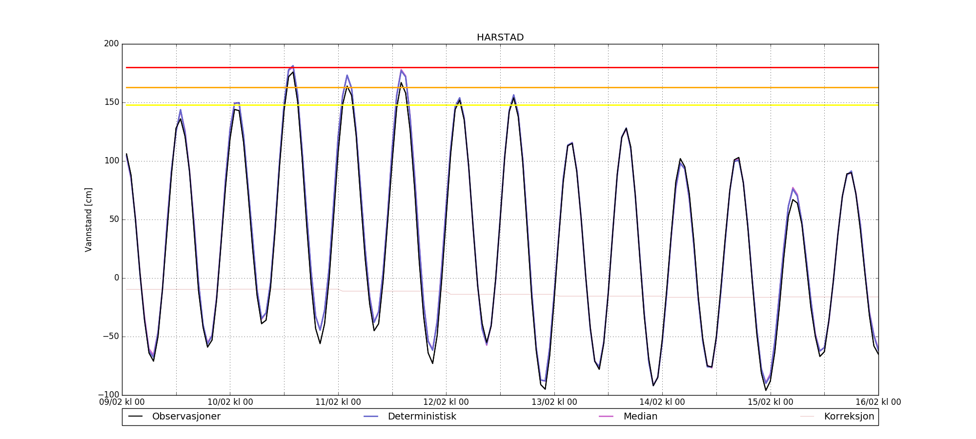Click the 200 value on the y-axis
The image size is (976, 439).
tap(111, 44)
